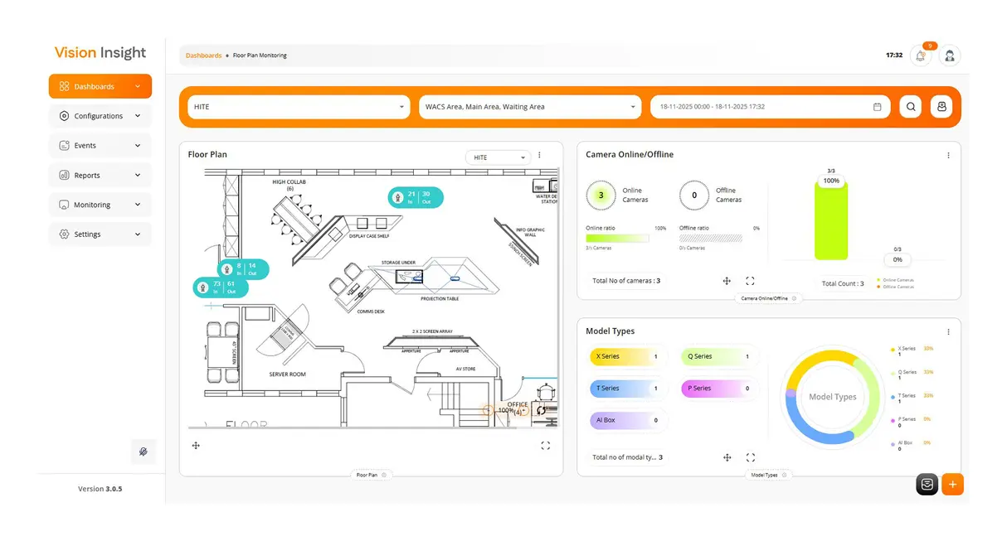The width and height of the screenshot is (1007, 541).
Task: Click the green 100% online cameras bar
Action: 831,222
